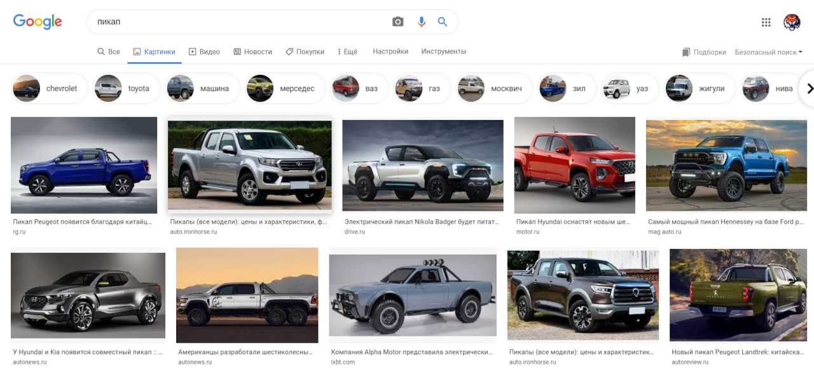Start voice search with microphone icon

[421, 22]
